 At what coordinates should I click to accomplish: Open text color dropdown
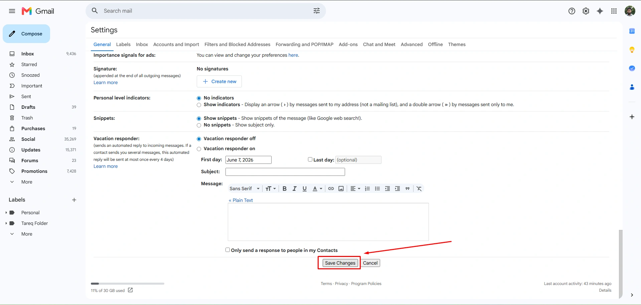point(317,189)
